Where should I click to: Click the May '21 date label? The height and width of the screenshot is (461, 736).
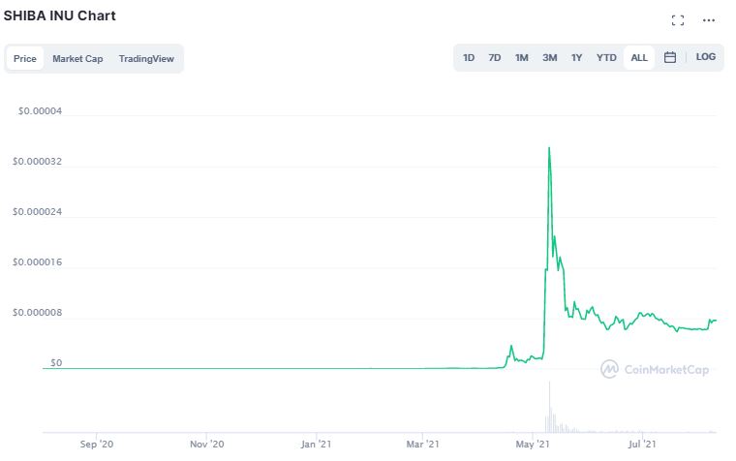pyautogui.click(x=533, y=445)
